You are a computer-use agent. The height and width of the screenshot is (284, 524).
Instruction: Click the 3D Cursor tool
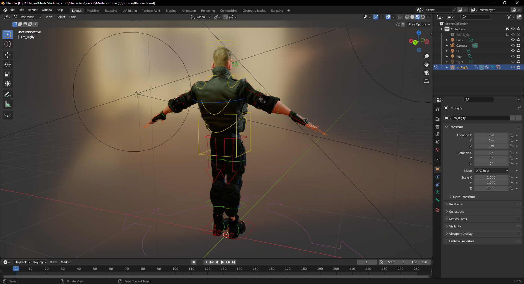click(8, 44)
